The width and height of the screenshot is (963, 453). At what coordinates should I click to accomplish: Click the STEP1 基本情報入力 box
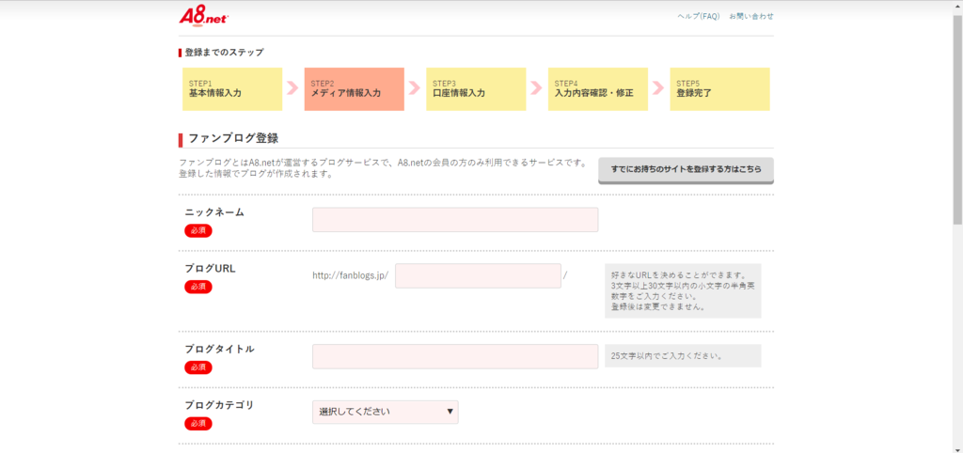[232, 89]
